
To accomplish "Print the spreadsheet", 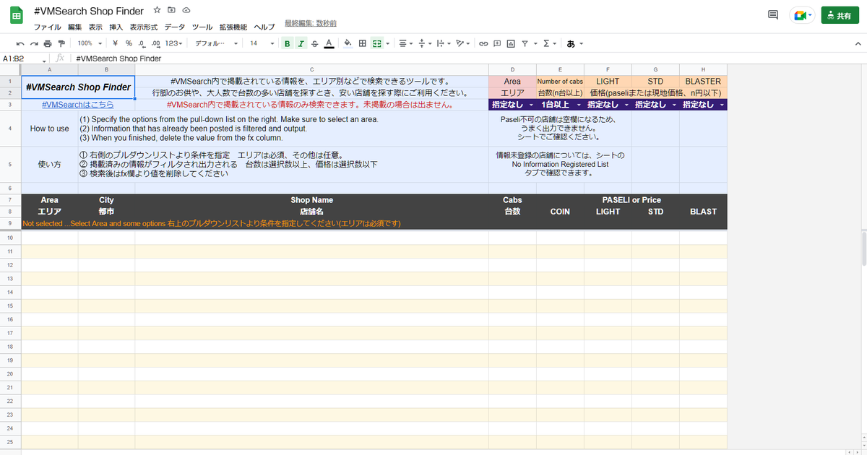I will [48, 43].
